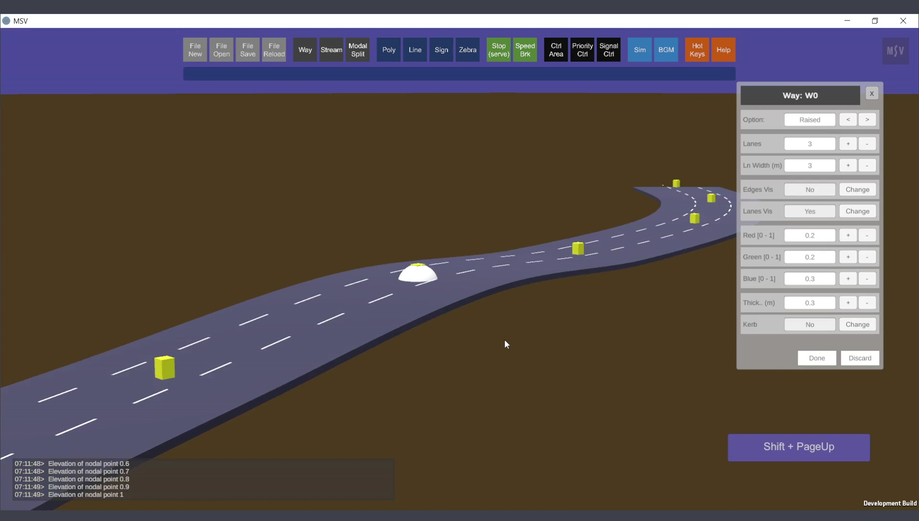Toggle Edges Vis with Change button

pos(857,190)
